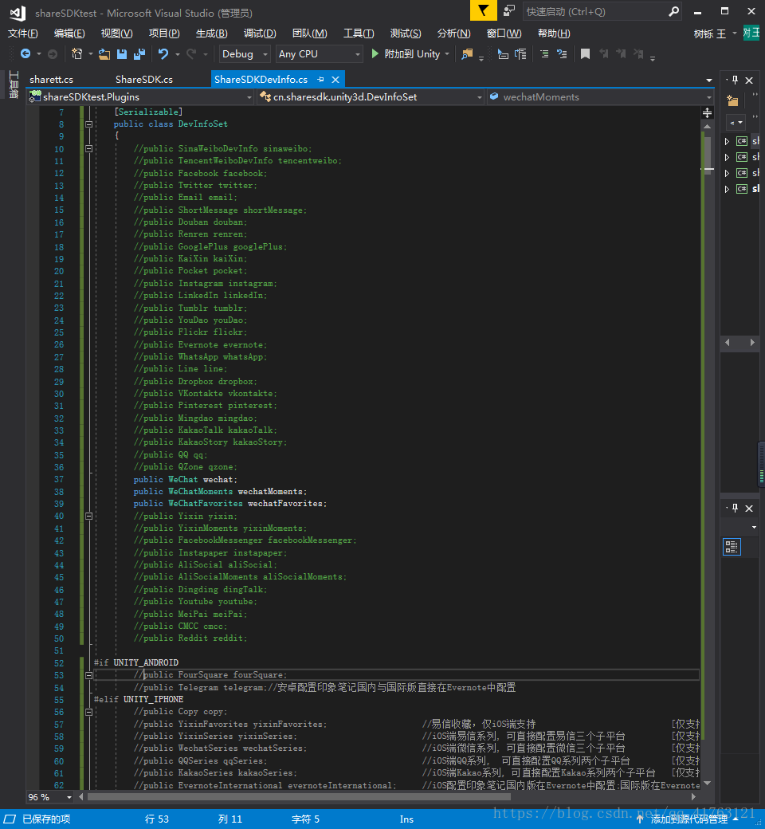This screenshot has width=765, height=829.
Task: Open the Debug configuration dropdown
Action: 245,54
